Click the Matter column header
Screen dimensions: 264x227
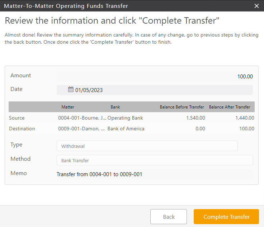click(x=68, y=107)
